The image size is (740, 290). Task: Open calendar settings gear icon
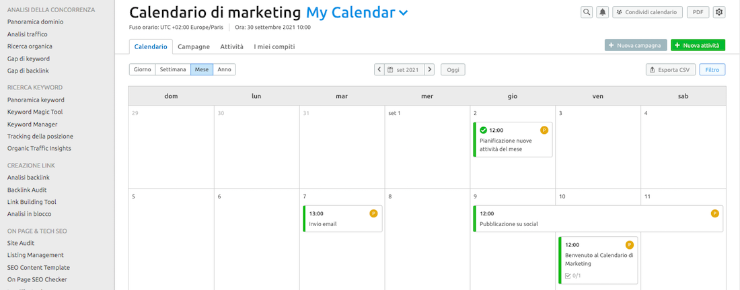pos(719,12)
